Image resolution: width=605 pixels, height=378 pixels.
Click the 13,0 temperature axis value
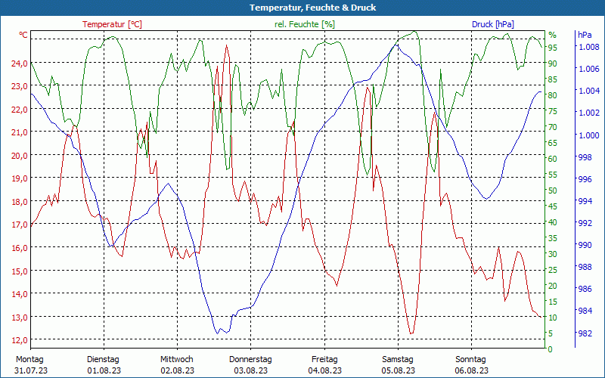coord(20,317)
